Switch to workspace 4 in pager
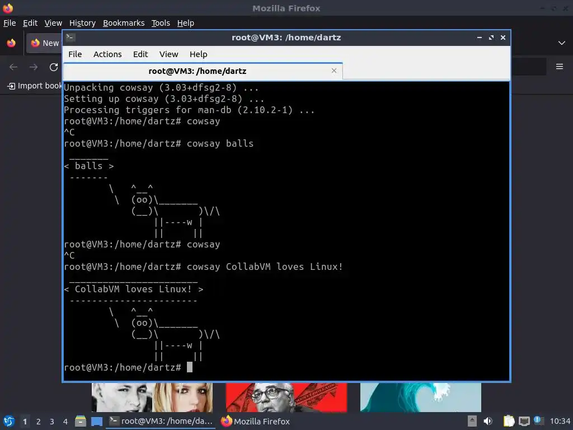 coord(65,421)
